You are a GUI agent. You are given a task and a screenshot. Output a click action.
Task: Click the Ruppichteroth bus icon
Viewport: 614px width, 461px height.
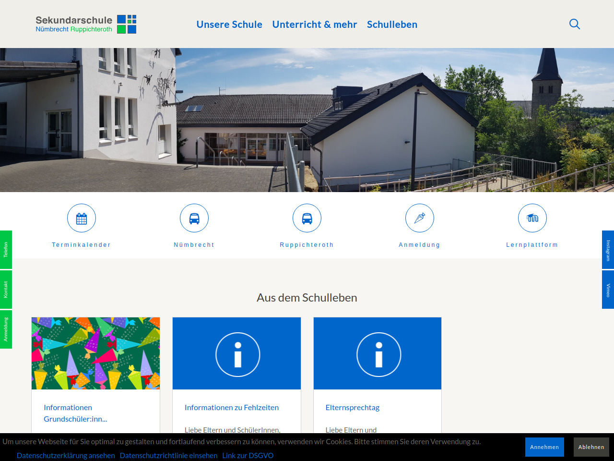point(307,218)
